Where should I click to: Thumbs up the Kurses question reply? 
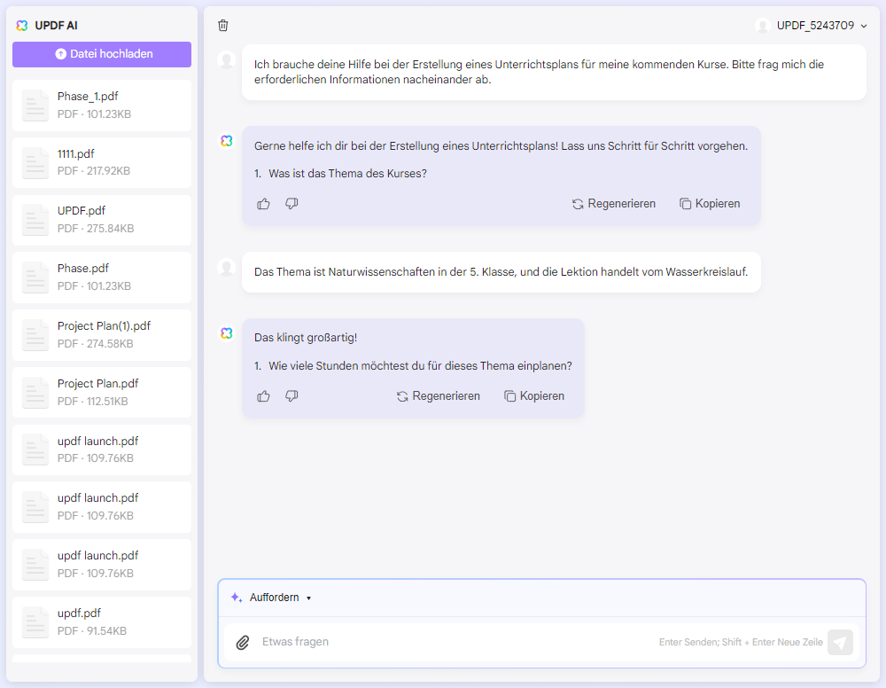coord(263,204)
